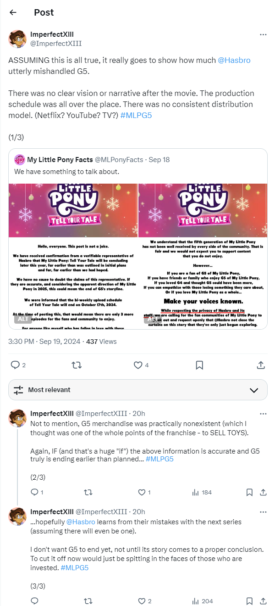Go back using the arrow icon
The width and height of the screenshot is (275, 606).
13,12
